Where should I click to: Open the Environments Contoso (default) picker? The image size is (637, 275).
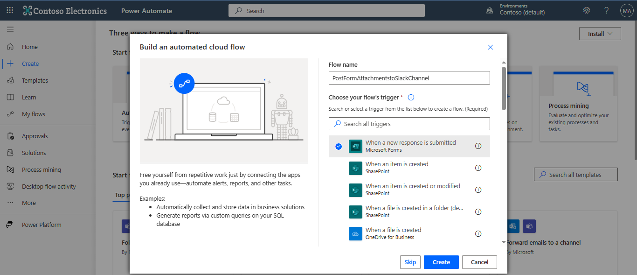517,10
